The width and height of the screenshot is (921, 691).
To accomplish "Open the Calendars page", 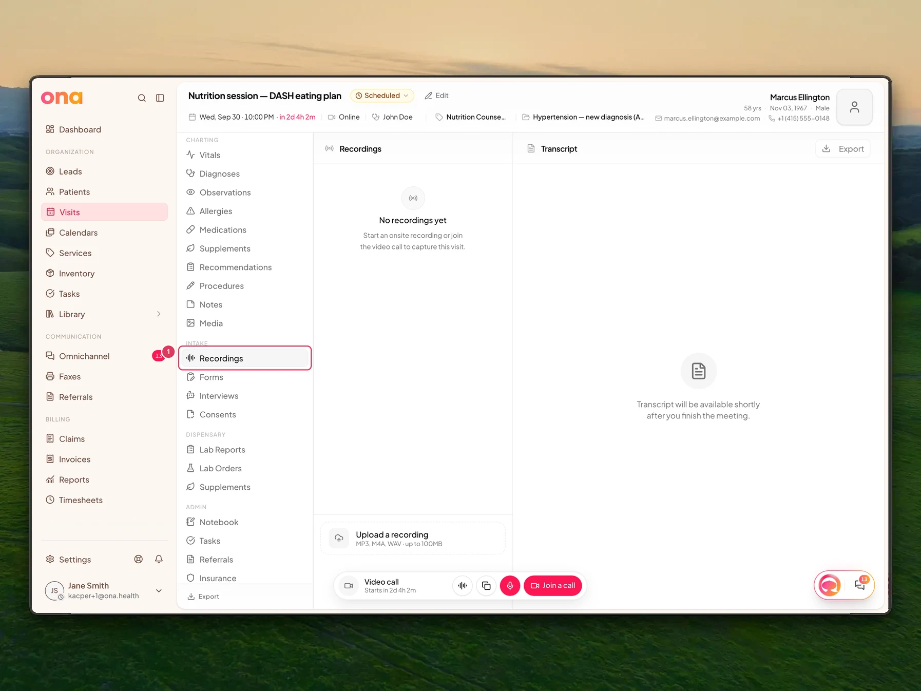I will [104, 233].
